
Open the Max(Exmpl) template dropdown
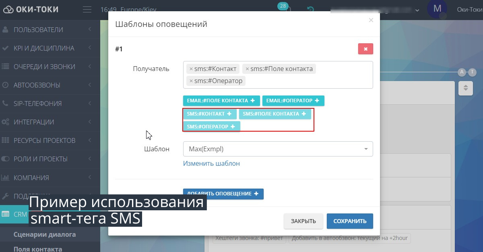point(278,148)
